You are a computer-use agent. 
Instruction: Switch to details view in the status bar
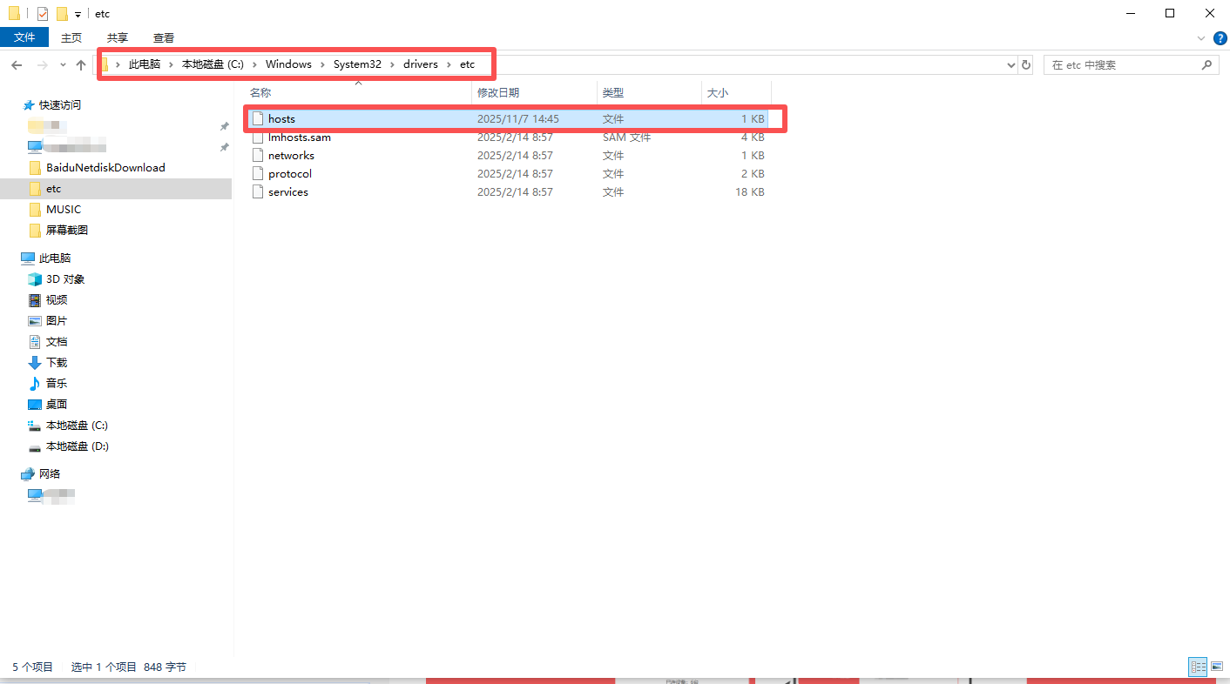(x=1199, y=667)
